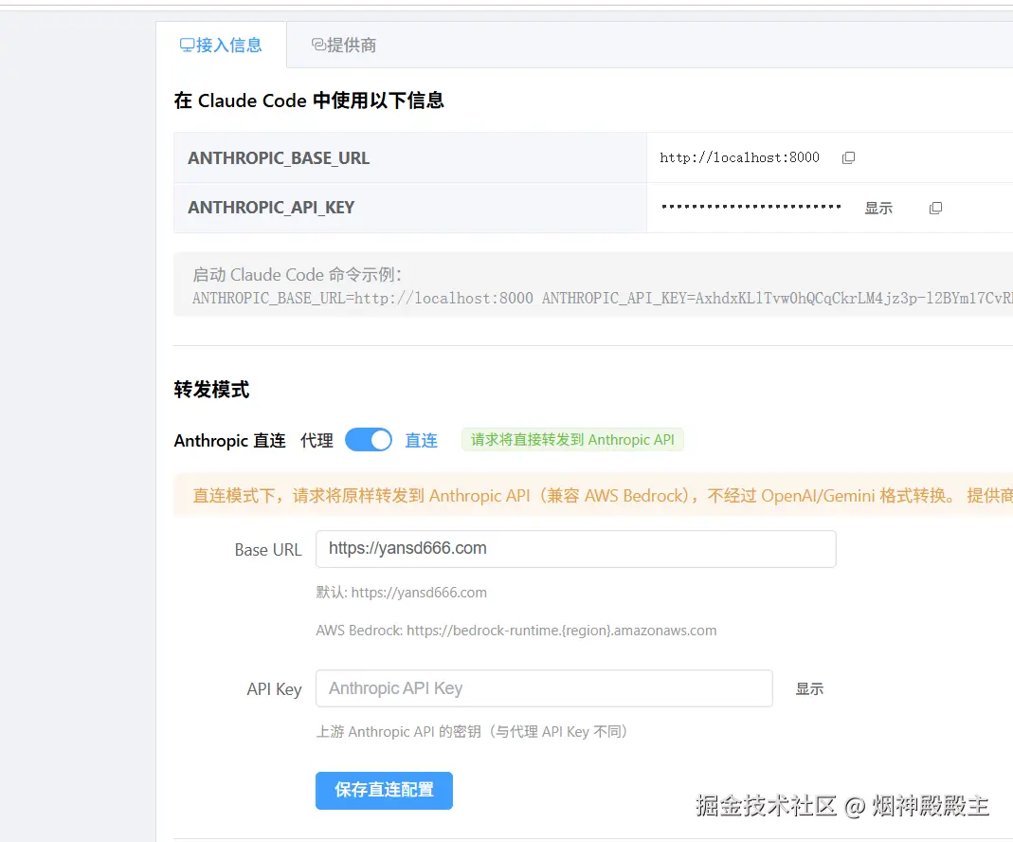Viewport: 1013px width, 842px height.
Task: Click the 直连 label beside the switch
Action: click(422, 441)
